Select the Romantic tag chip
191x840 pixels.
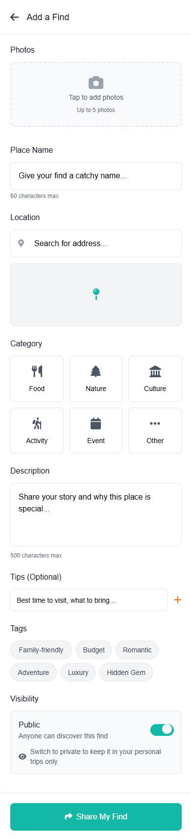tap(137, 650)
